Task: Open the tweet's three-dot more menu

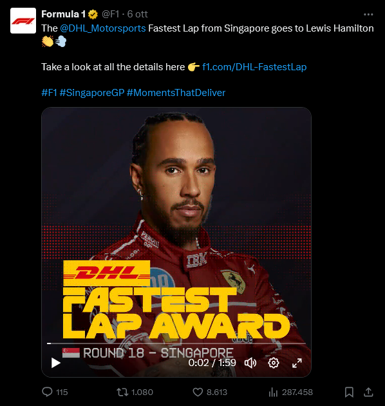Action: (x=368, y=14)
